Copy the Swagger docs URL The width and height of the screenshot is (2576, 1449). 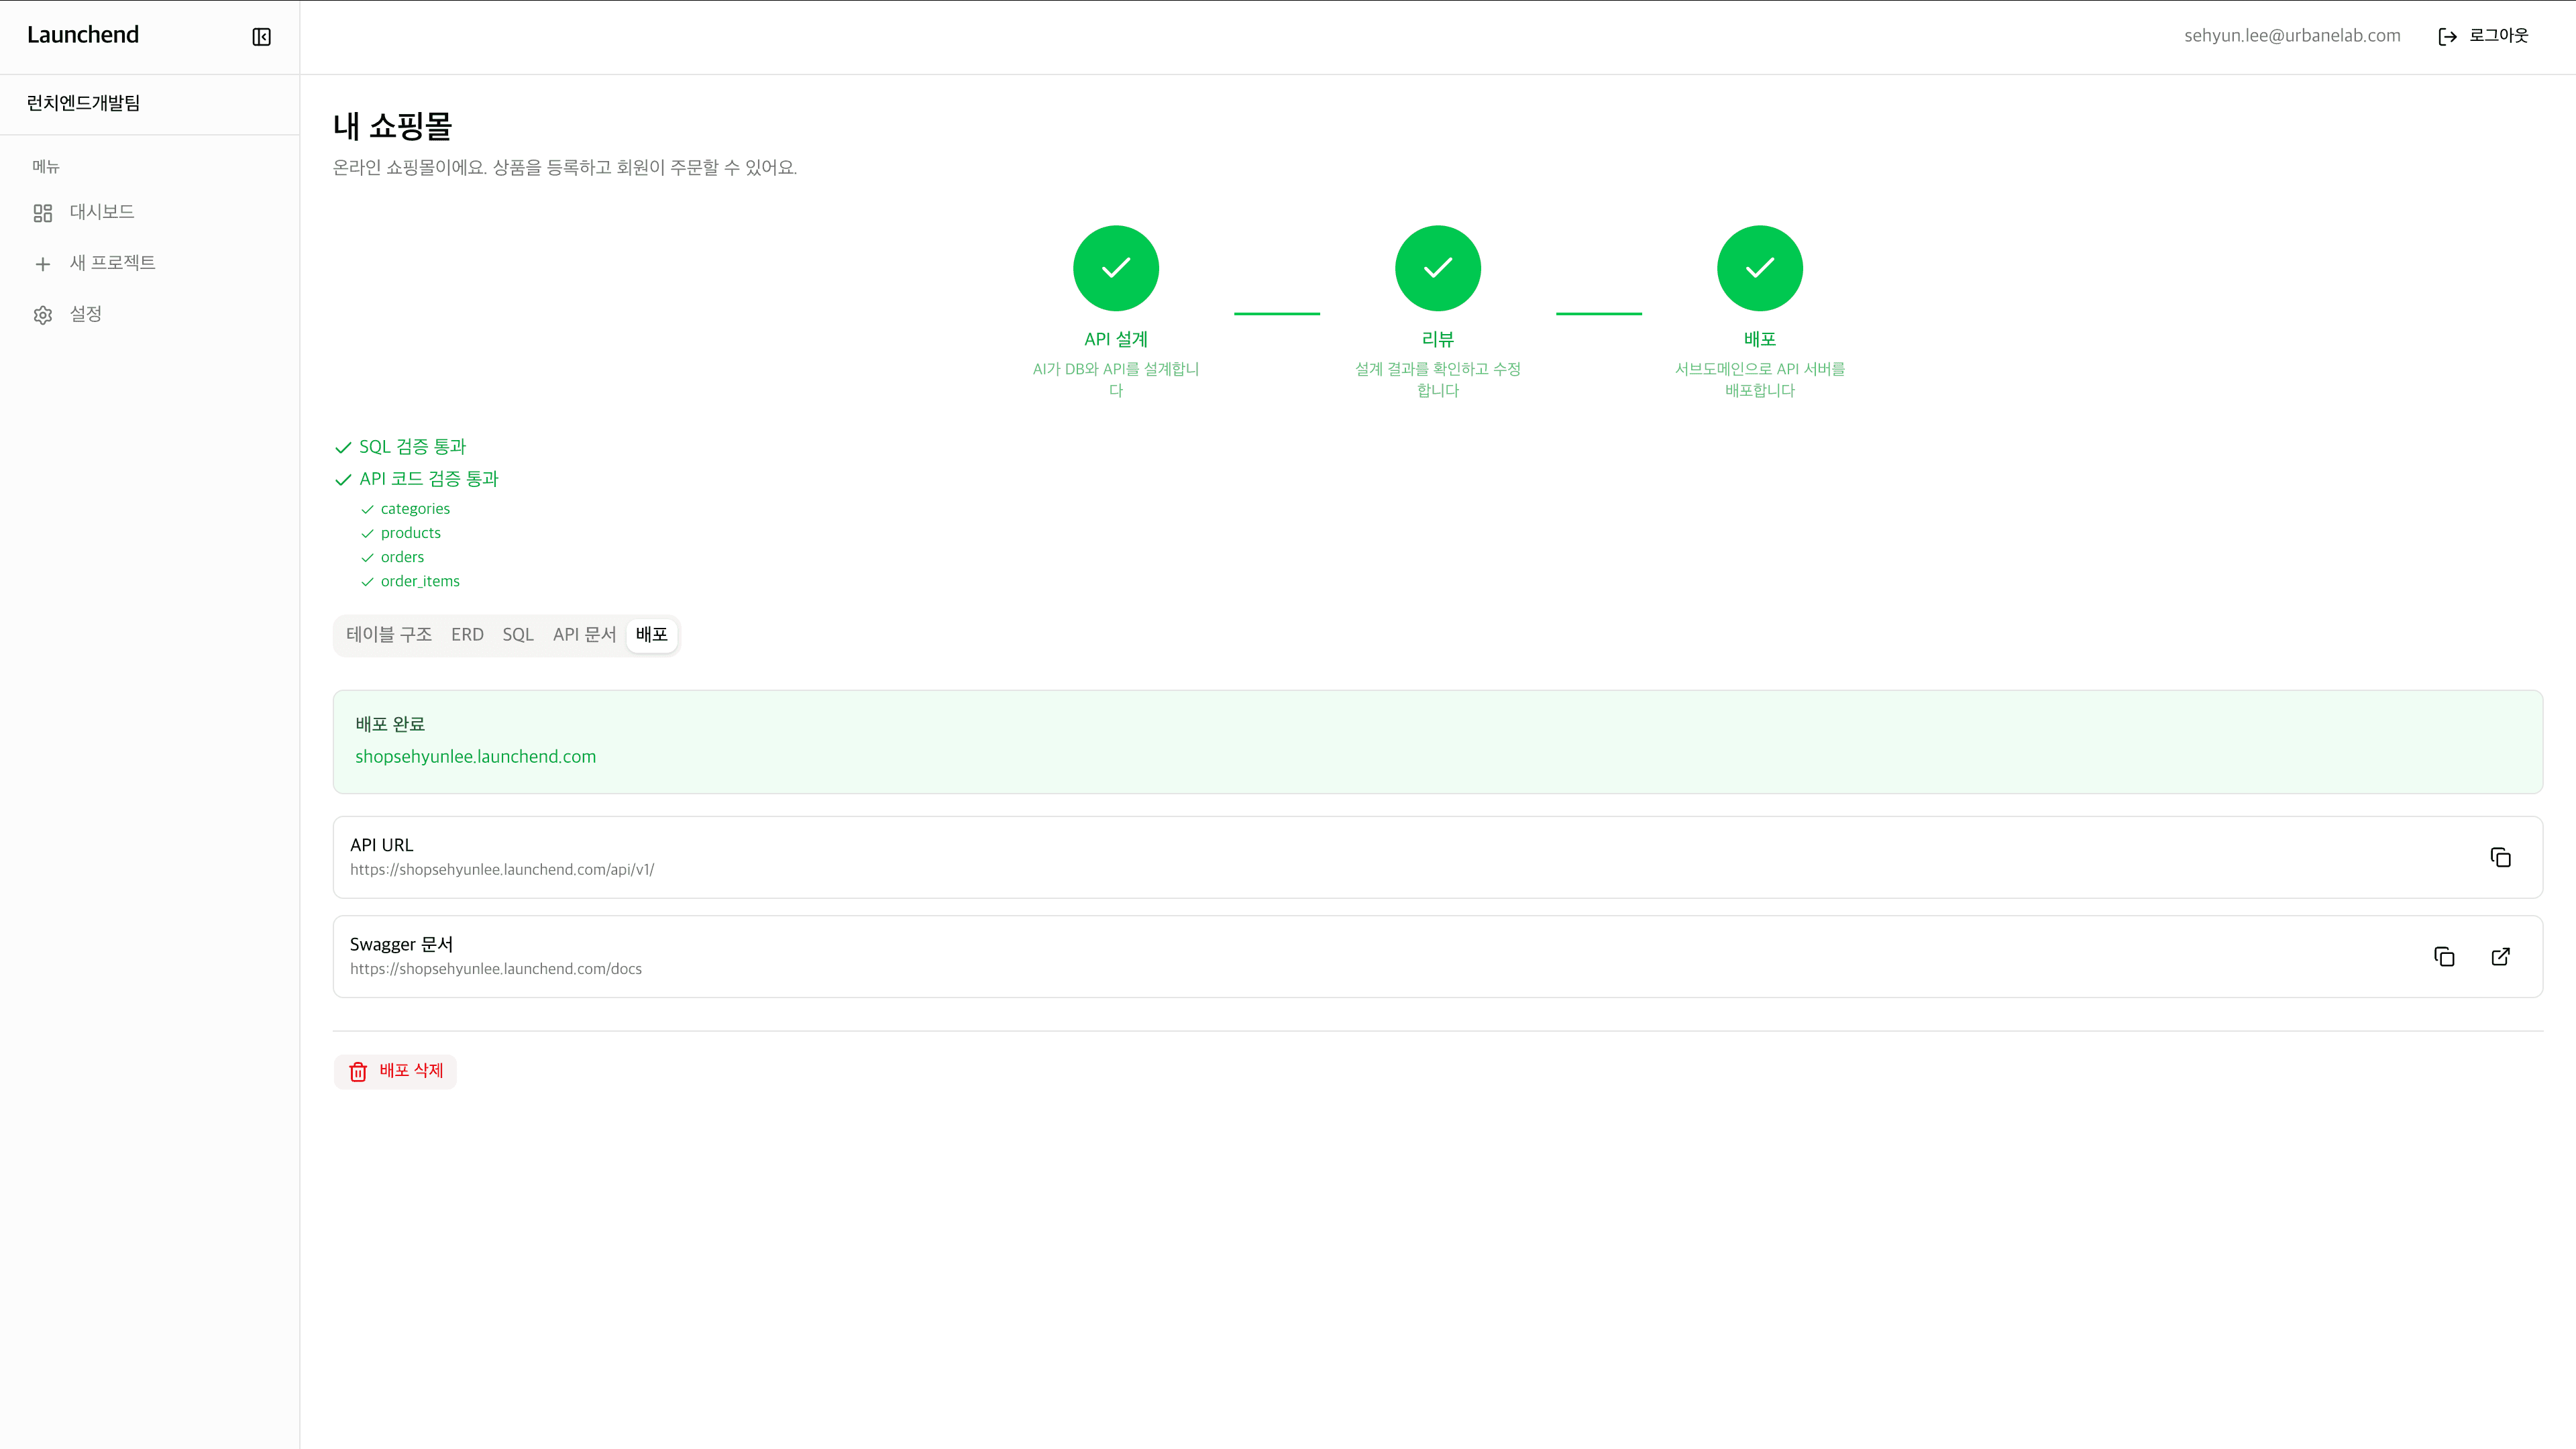click(x=2444, y=956)
